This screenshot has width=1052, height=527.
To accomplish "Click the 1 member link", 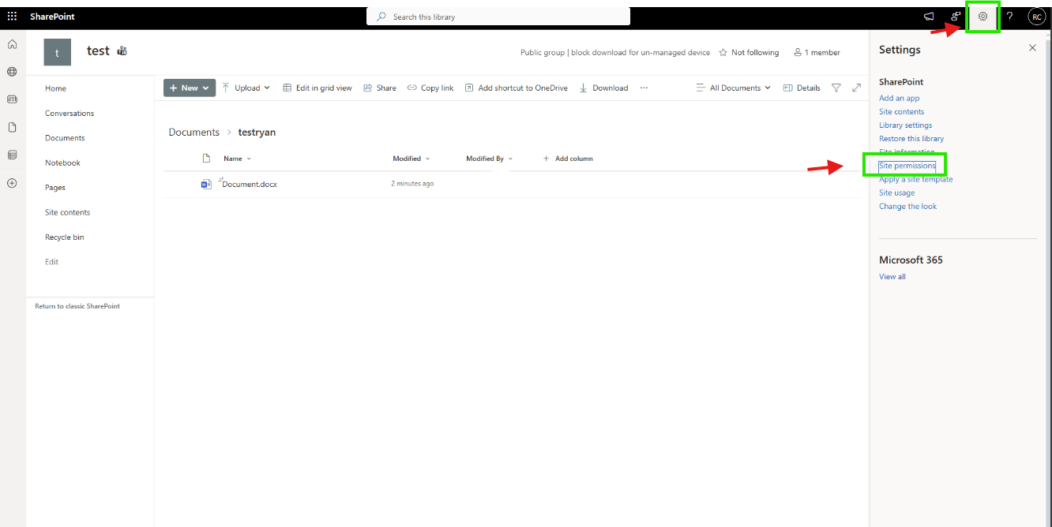I will point(817,53).
